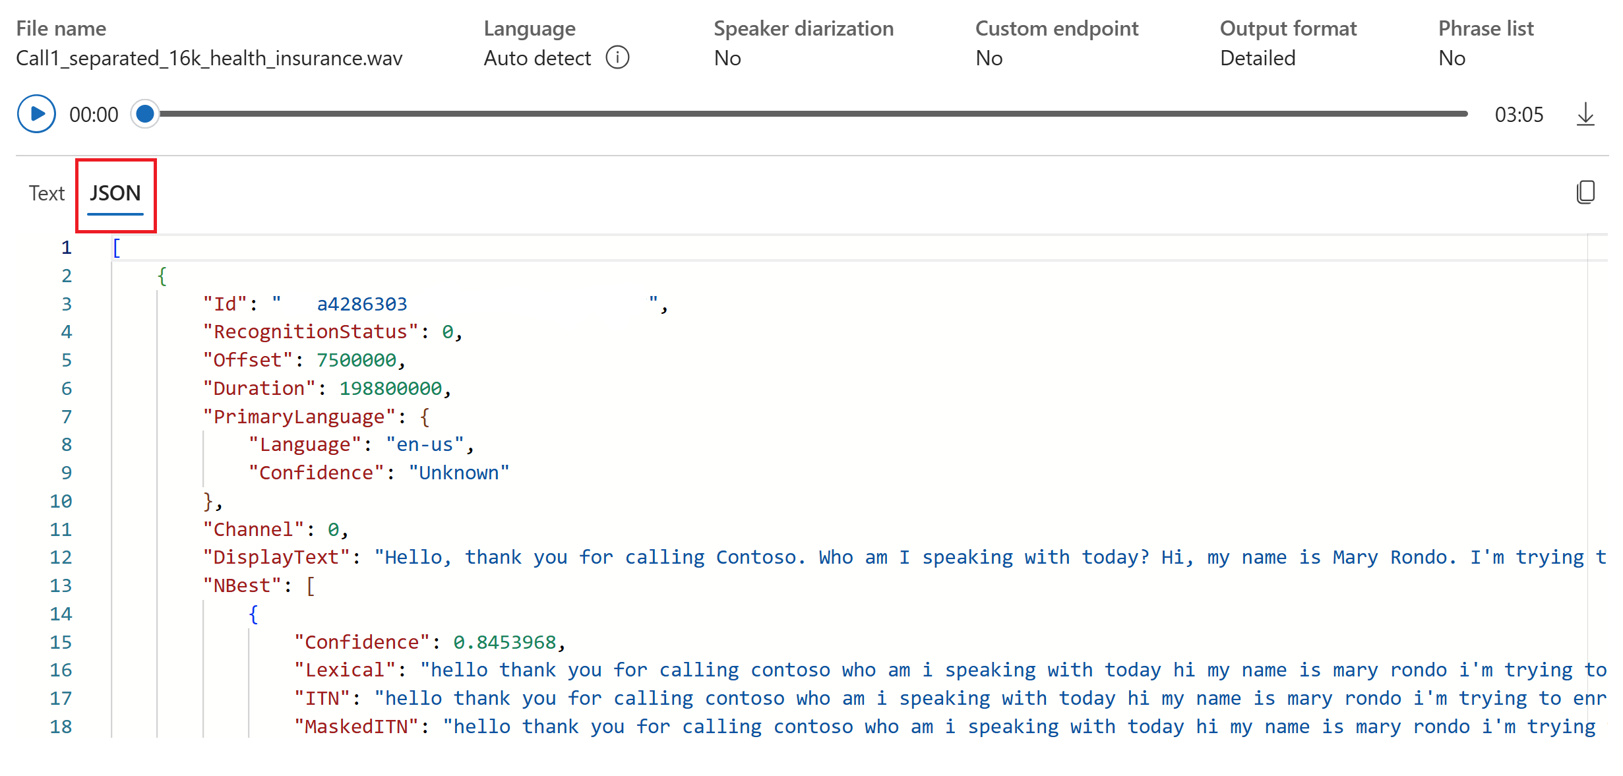The image size is (1623, 776).
Task: Click the audio seek slider handle
Action: coord(144,113)
